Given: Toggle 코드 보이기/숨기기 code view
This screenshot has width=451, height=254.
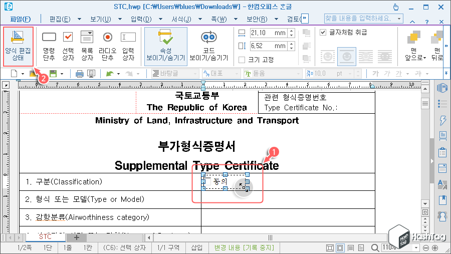Looking at the screenshot, I should [209, 46].
